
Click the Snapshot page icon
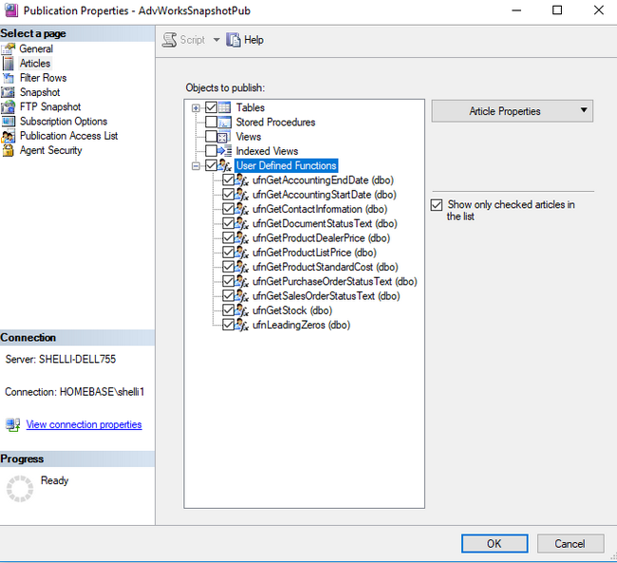[x=8, y=92]
